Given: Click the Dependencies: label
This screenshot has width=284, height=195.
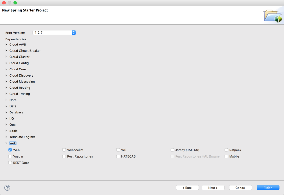Looking at the screenshot, I should tap(16, 39).
